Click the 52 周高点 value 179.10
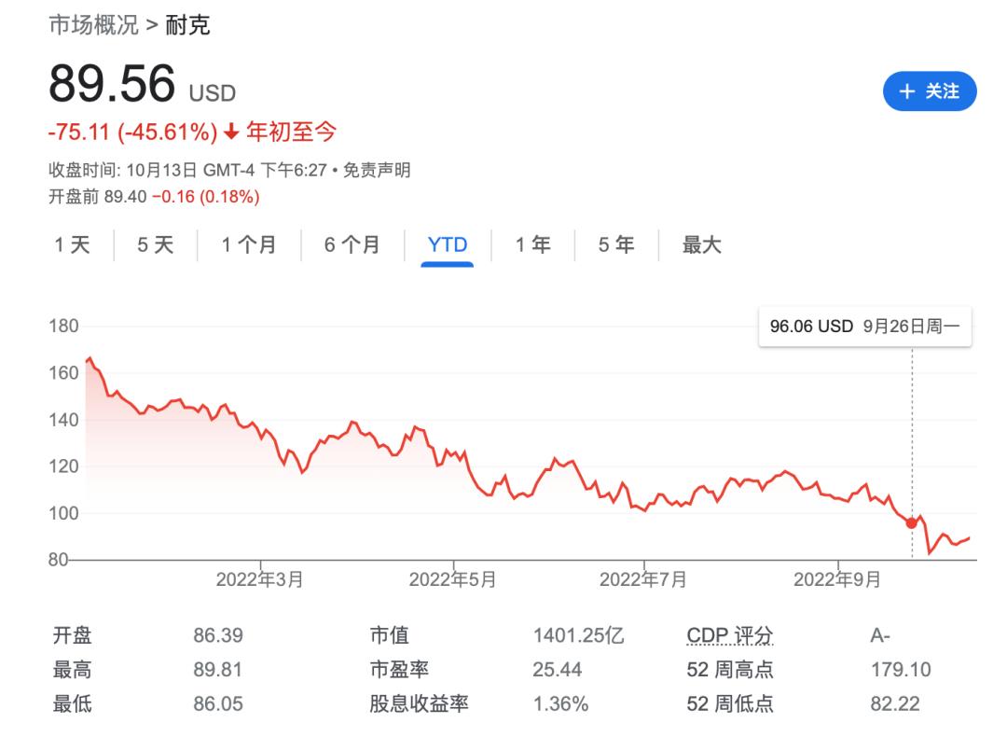Screen dimensions: 1007x737 pos(901,670)
